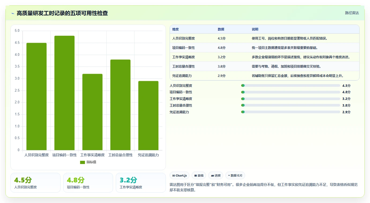
Task: Click the page title 高质量研发工时记录的五项可用性检查
Action: 62,13
